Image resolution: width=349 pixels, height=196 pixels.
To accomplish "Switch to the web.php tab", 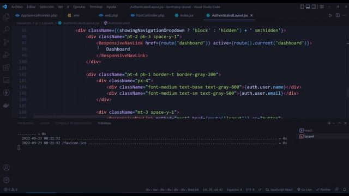I will pos(109,15).
